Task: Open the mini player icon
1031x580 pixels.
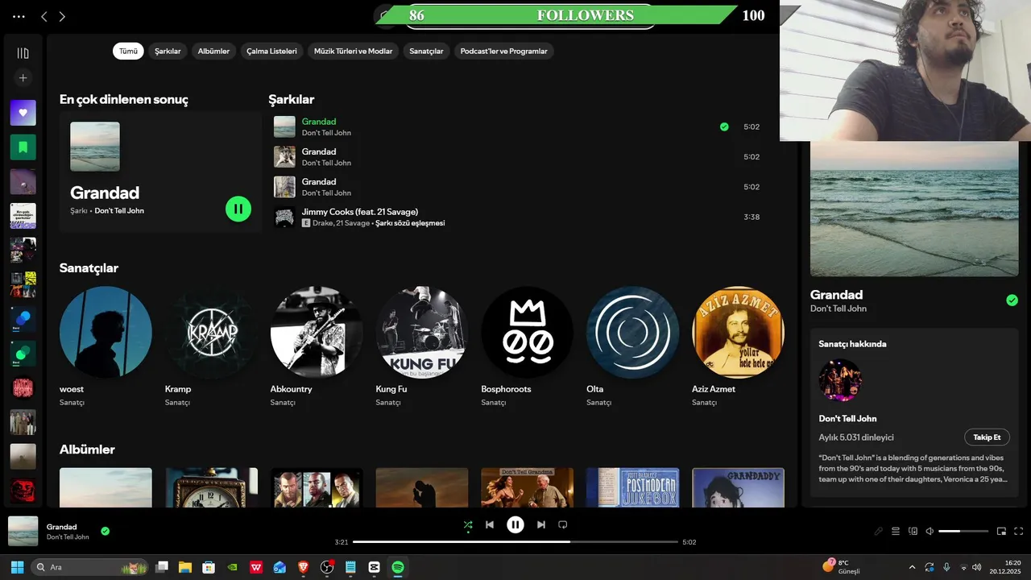Action: pos(1002,531)
